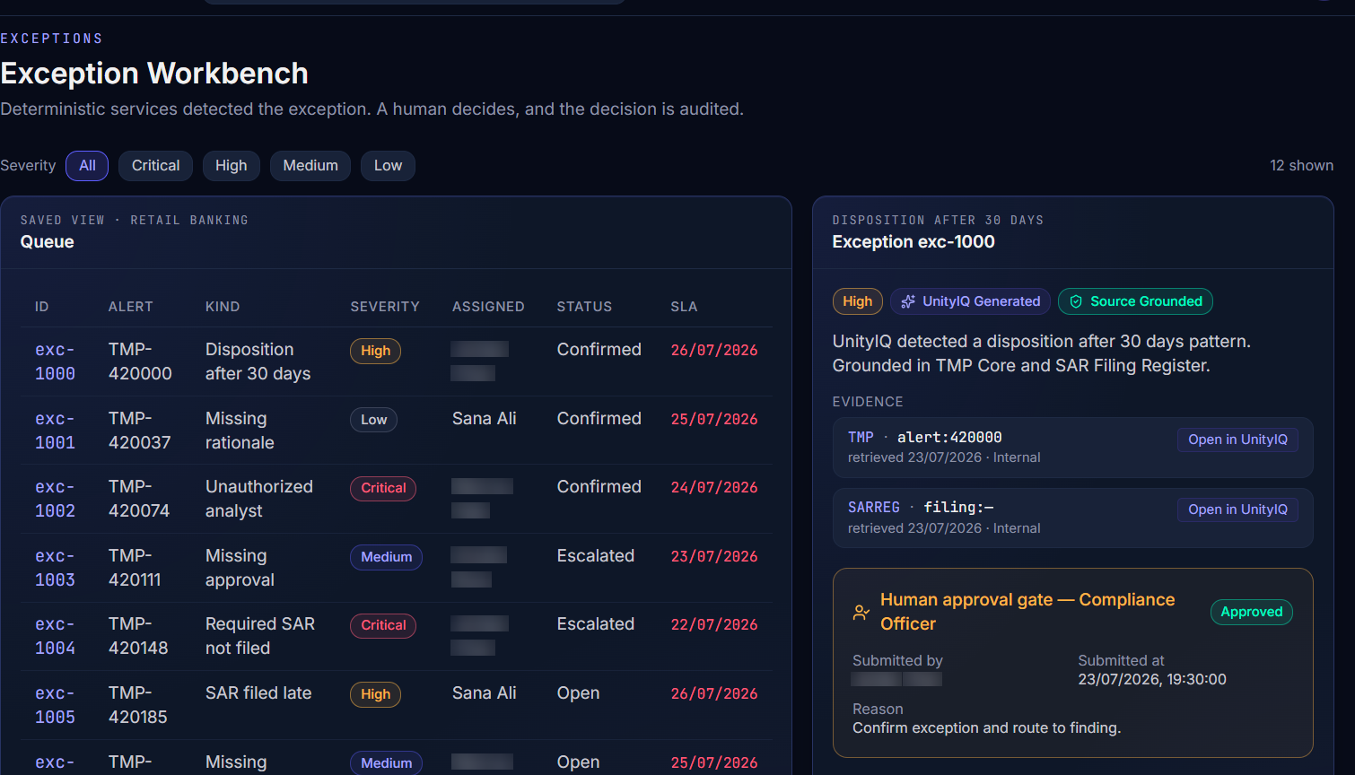Screen dimensions: 1355x775
Task: Click the sparkle icon in UnityIQ Generated badge
Action: pos(908,301)
